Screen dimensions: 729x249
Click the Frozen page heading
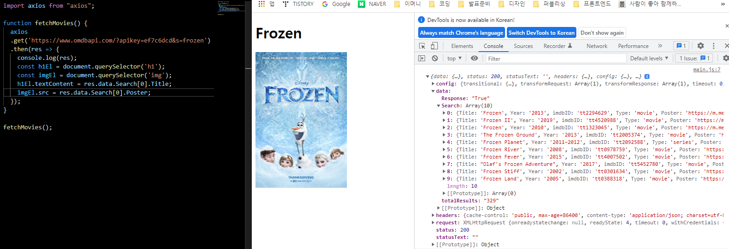point(279,33)
